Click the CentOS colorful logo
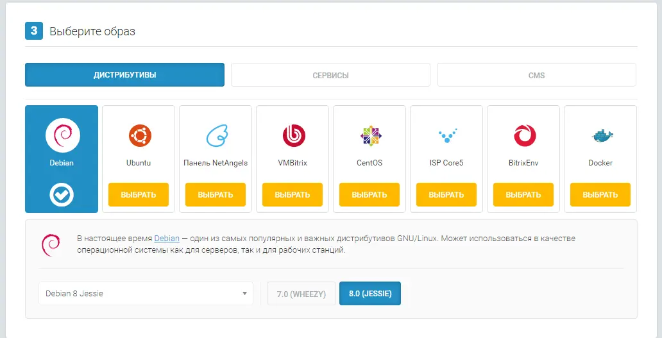Screen dimensions: 662x338 (371, 135)
